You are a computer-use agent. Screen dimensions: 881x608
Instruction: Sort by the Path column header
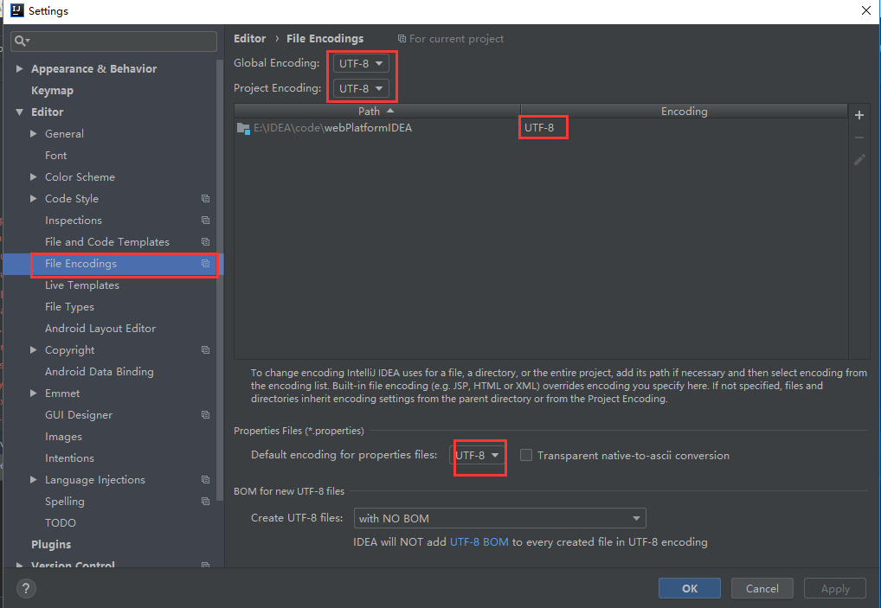(x=377, y=112)
